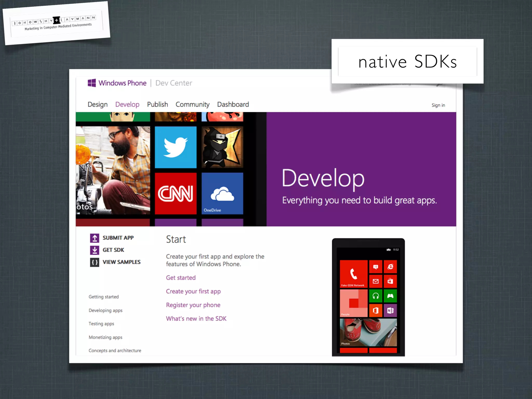Tap the OneNote tile on phone

pyautogui.click(x=390, y=310)
